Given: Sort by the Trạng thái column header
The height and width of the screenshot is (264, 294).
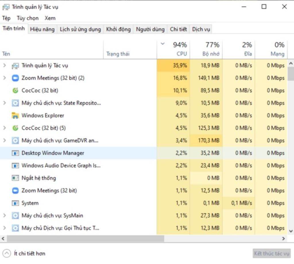Looking at the screenshot, I should point(130,50).
